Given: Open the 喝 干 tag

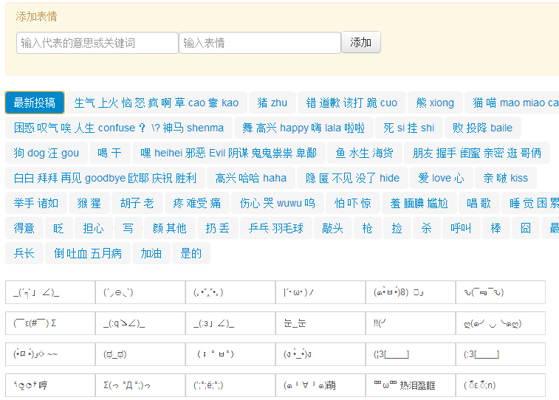Looking at the screenshot, I should coord(109,153).
